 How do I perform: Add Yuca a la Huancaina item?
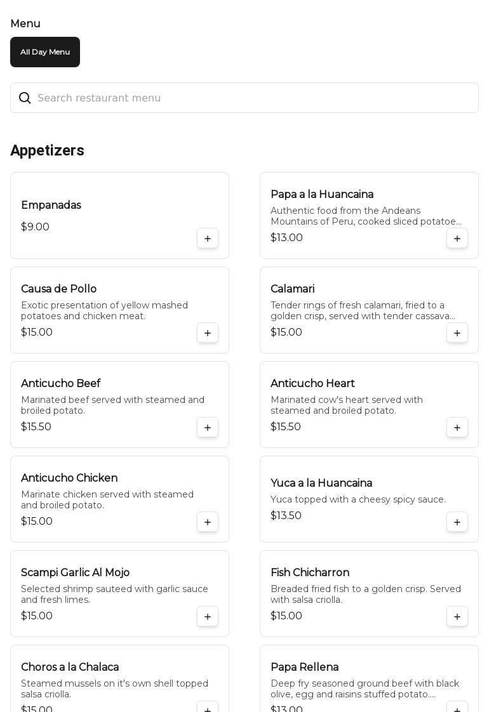click(x=457, y=522)
